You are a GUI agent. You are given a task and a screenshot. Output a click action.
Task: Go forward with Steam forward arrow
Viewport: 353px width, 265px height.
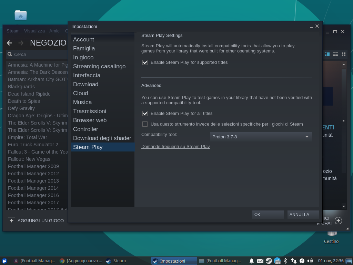[x=21, y=43]
